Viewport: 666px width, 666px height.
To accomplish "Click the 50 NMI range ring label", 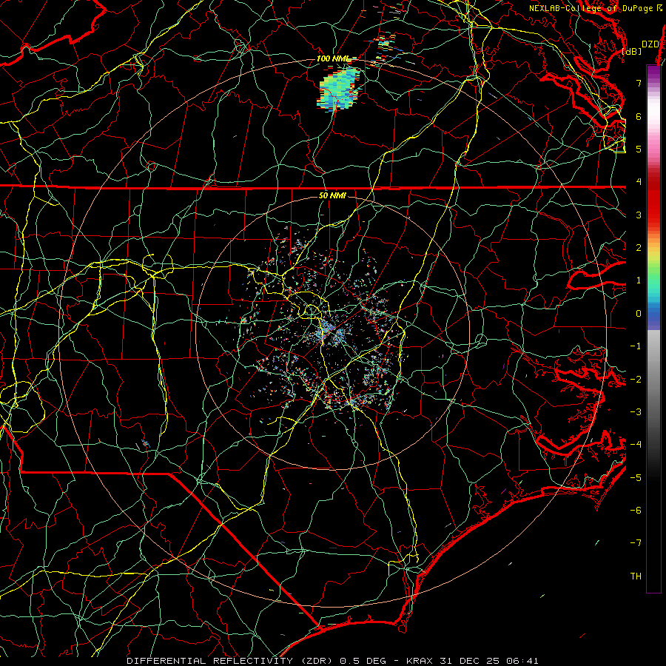I will tap(332, 195).
